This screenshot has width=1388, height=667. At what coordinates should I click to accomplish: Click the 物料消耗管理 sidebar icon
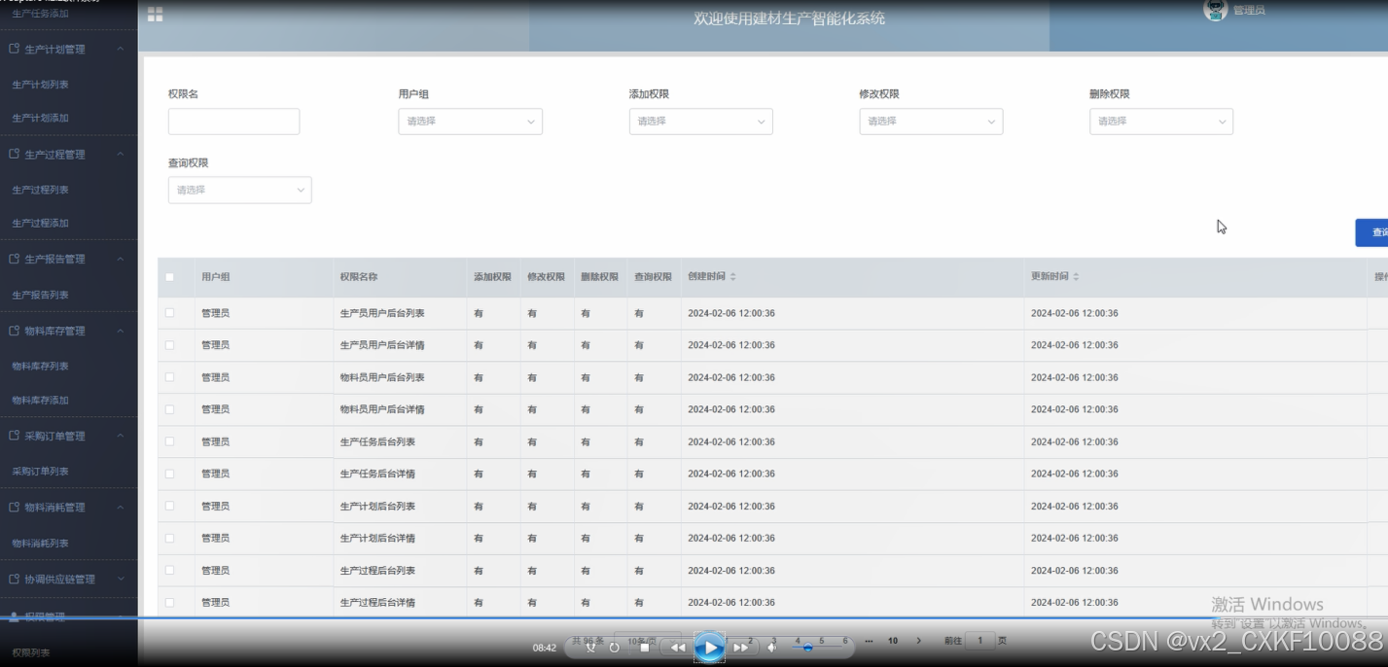tap(14, 508)
